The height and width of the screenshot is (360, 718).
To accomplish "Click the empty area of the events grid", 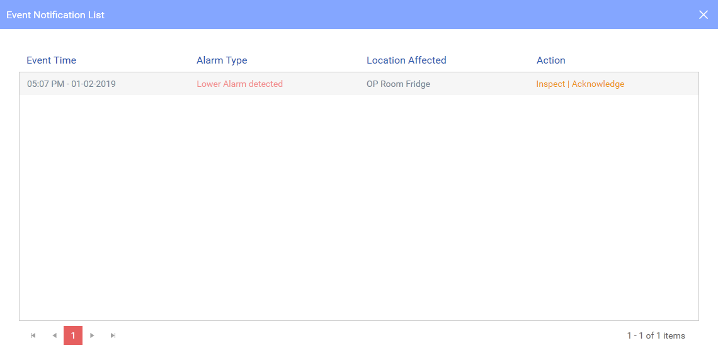I will tap(359, 208).
